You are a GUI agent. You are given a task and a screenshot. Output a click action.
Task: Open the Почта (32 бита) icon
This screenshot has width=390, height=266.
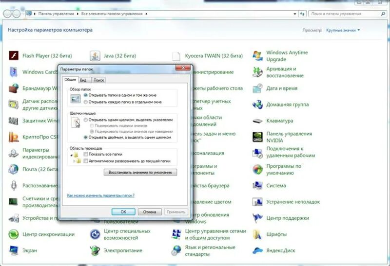pos(14,170)
